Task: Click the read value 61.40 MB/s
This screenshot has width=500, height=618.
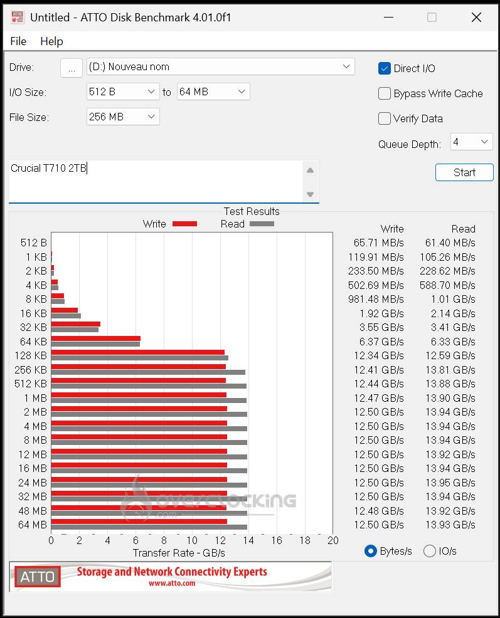Action: [x=450, y=243]
